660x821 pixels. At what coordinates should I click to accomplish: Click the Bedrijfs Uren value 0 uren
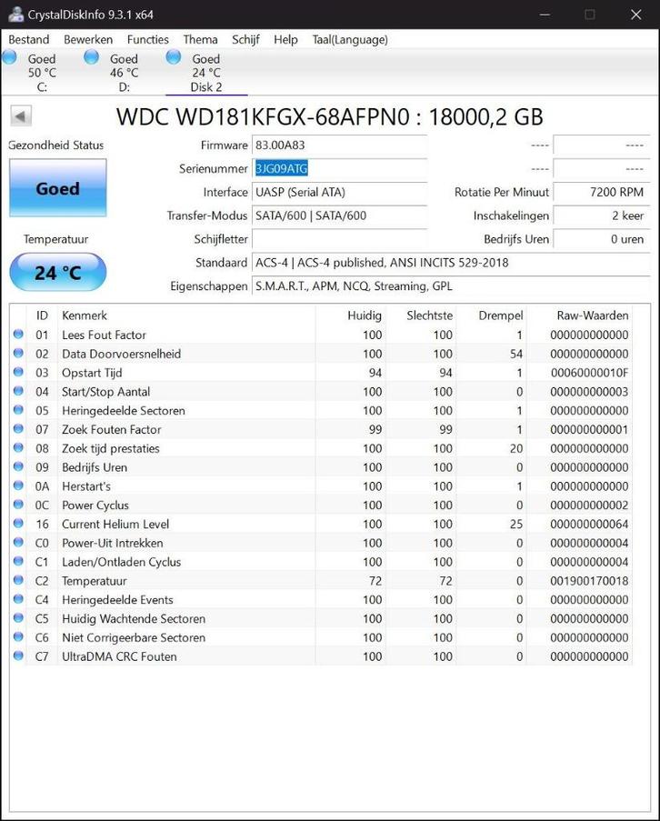(x=602, y=239)
